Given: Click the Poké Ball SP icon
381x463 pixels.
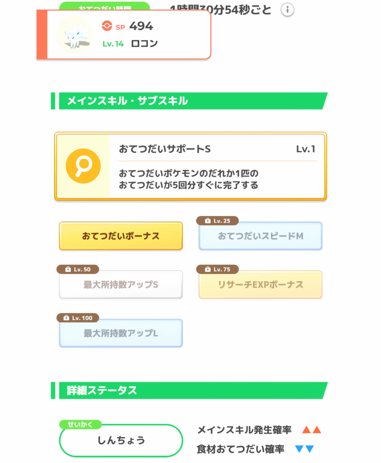Looking at the screenshot, I should 107,26.
